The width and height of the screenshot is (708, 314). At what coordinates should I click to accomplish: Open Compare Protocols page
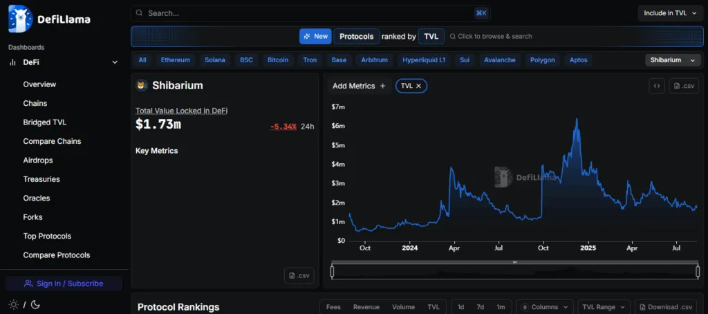[x=57, y=255]
